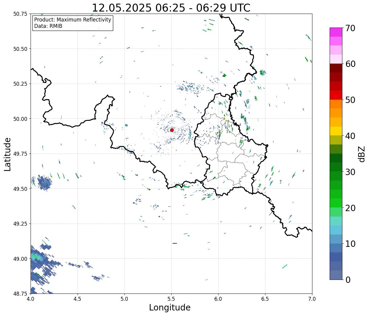Click the x-axis tick label 5.0
The width and height of the screenshot is (369, 315).
[x=124, y=299]
